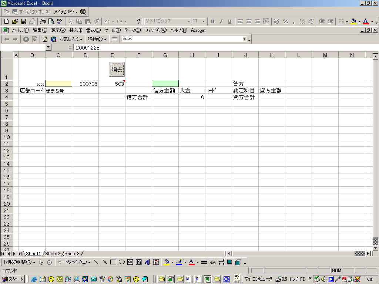Viewport: 379px width, 284px height.
Task: Toggle bold formatting
Action: (213, 21)
